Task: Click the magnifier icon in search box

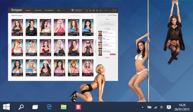Action: point(92,15)
